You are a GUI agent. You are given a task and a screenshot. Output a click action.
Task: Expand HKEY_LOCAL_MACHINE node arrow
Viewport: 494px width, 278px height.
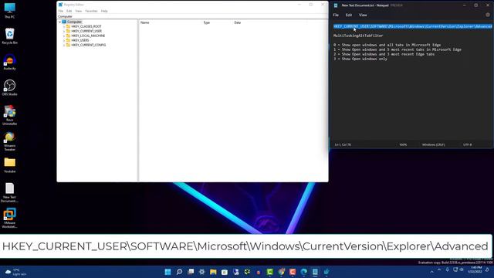pos(64,36)
